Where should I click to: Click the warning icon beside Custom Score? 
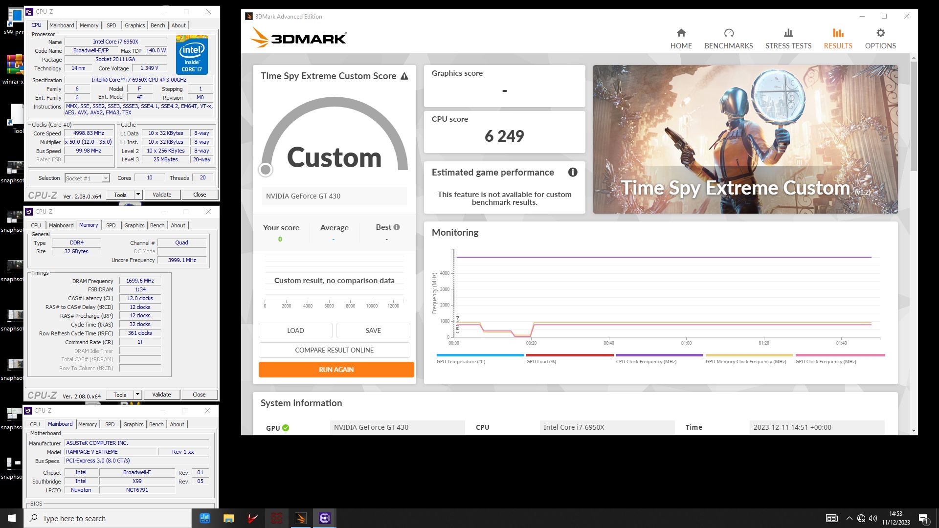pyautogui.click(x=404, y=76)
